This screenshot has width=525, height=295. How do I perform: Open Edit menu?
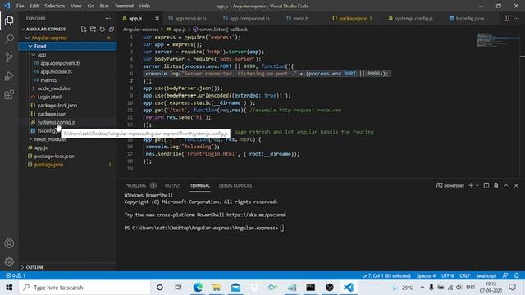coord(34,6)
